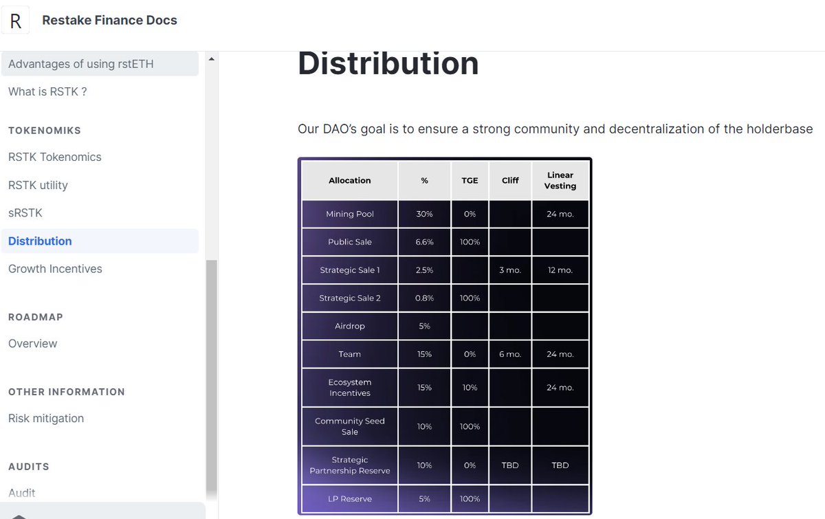Viewport: 825px width, 519px height.
Task: Click the token distribution table image
Action: click(x=443, y=337)
